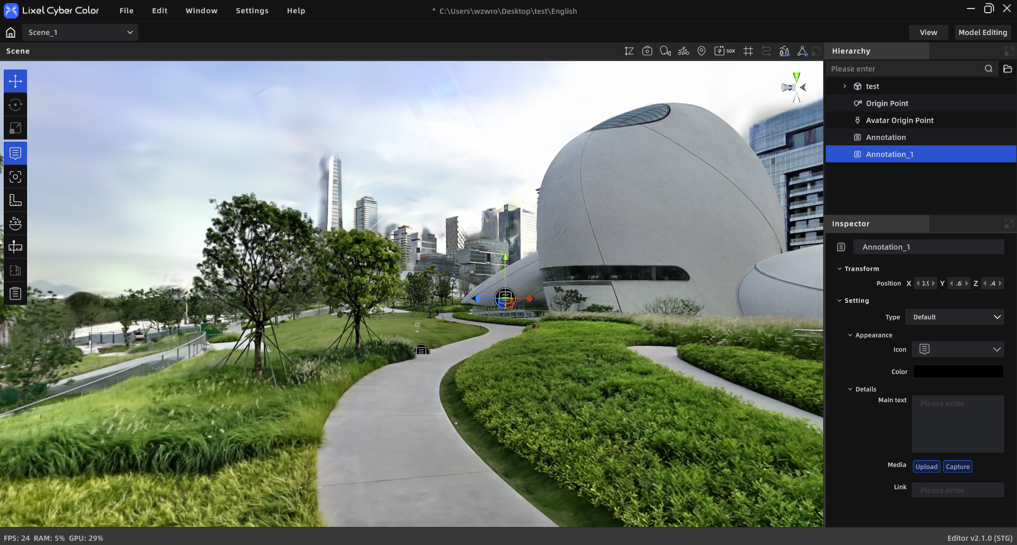Click the black Color swatch
The image size is (1017, 545).
(x=958, y=371)
